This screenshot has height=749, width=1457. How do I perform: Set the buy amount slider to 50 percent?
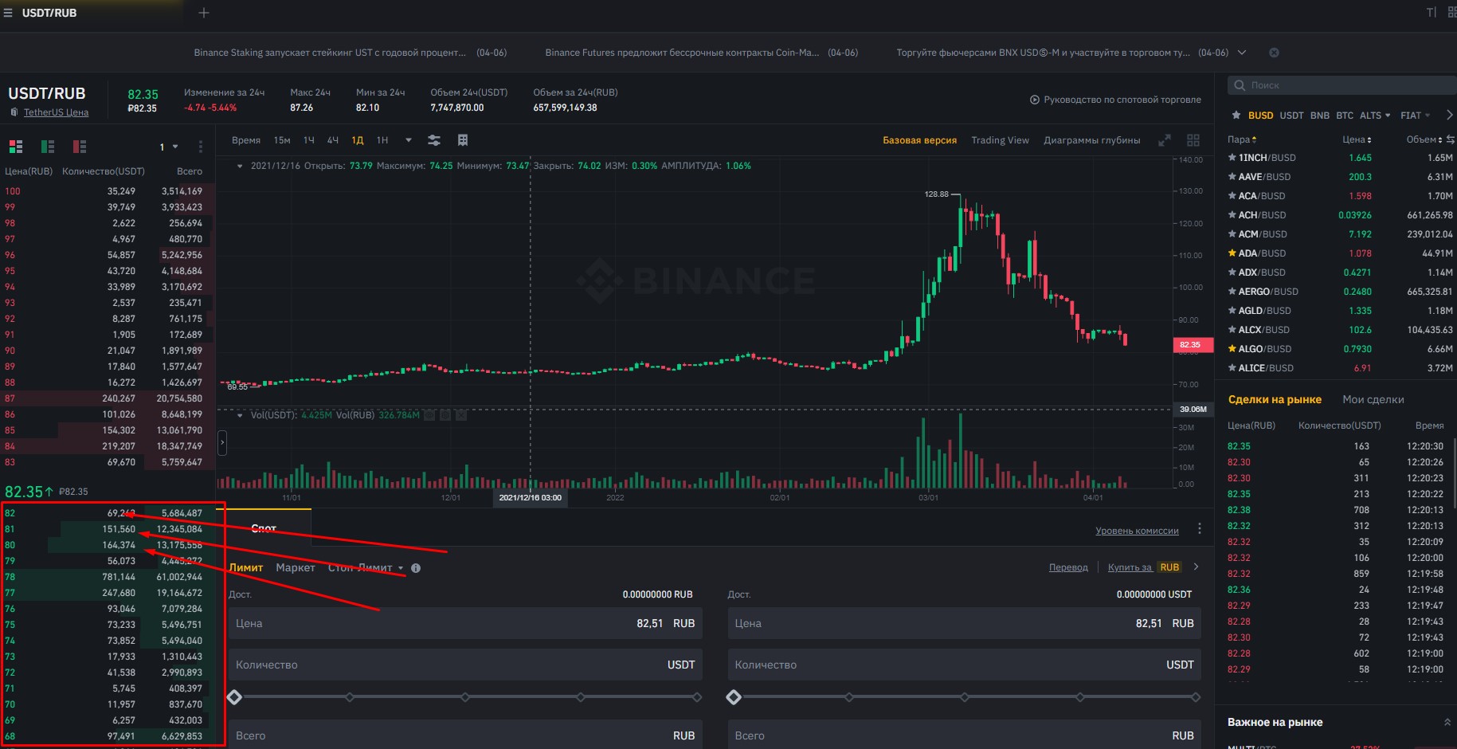[465, 697]
